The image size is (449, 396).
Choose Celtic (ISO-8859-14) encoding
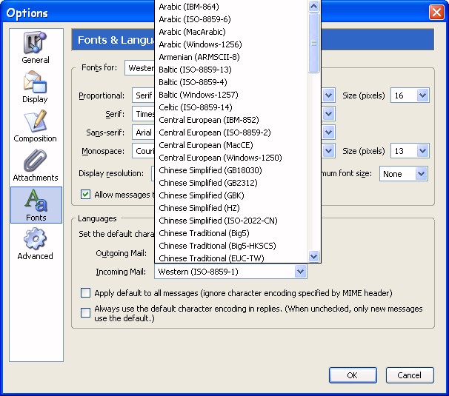231,107
